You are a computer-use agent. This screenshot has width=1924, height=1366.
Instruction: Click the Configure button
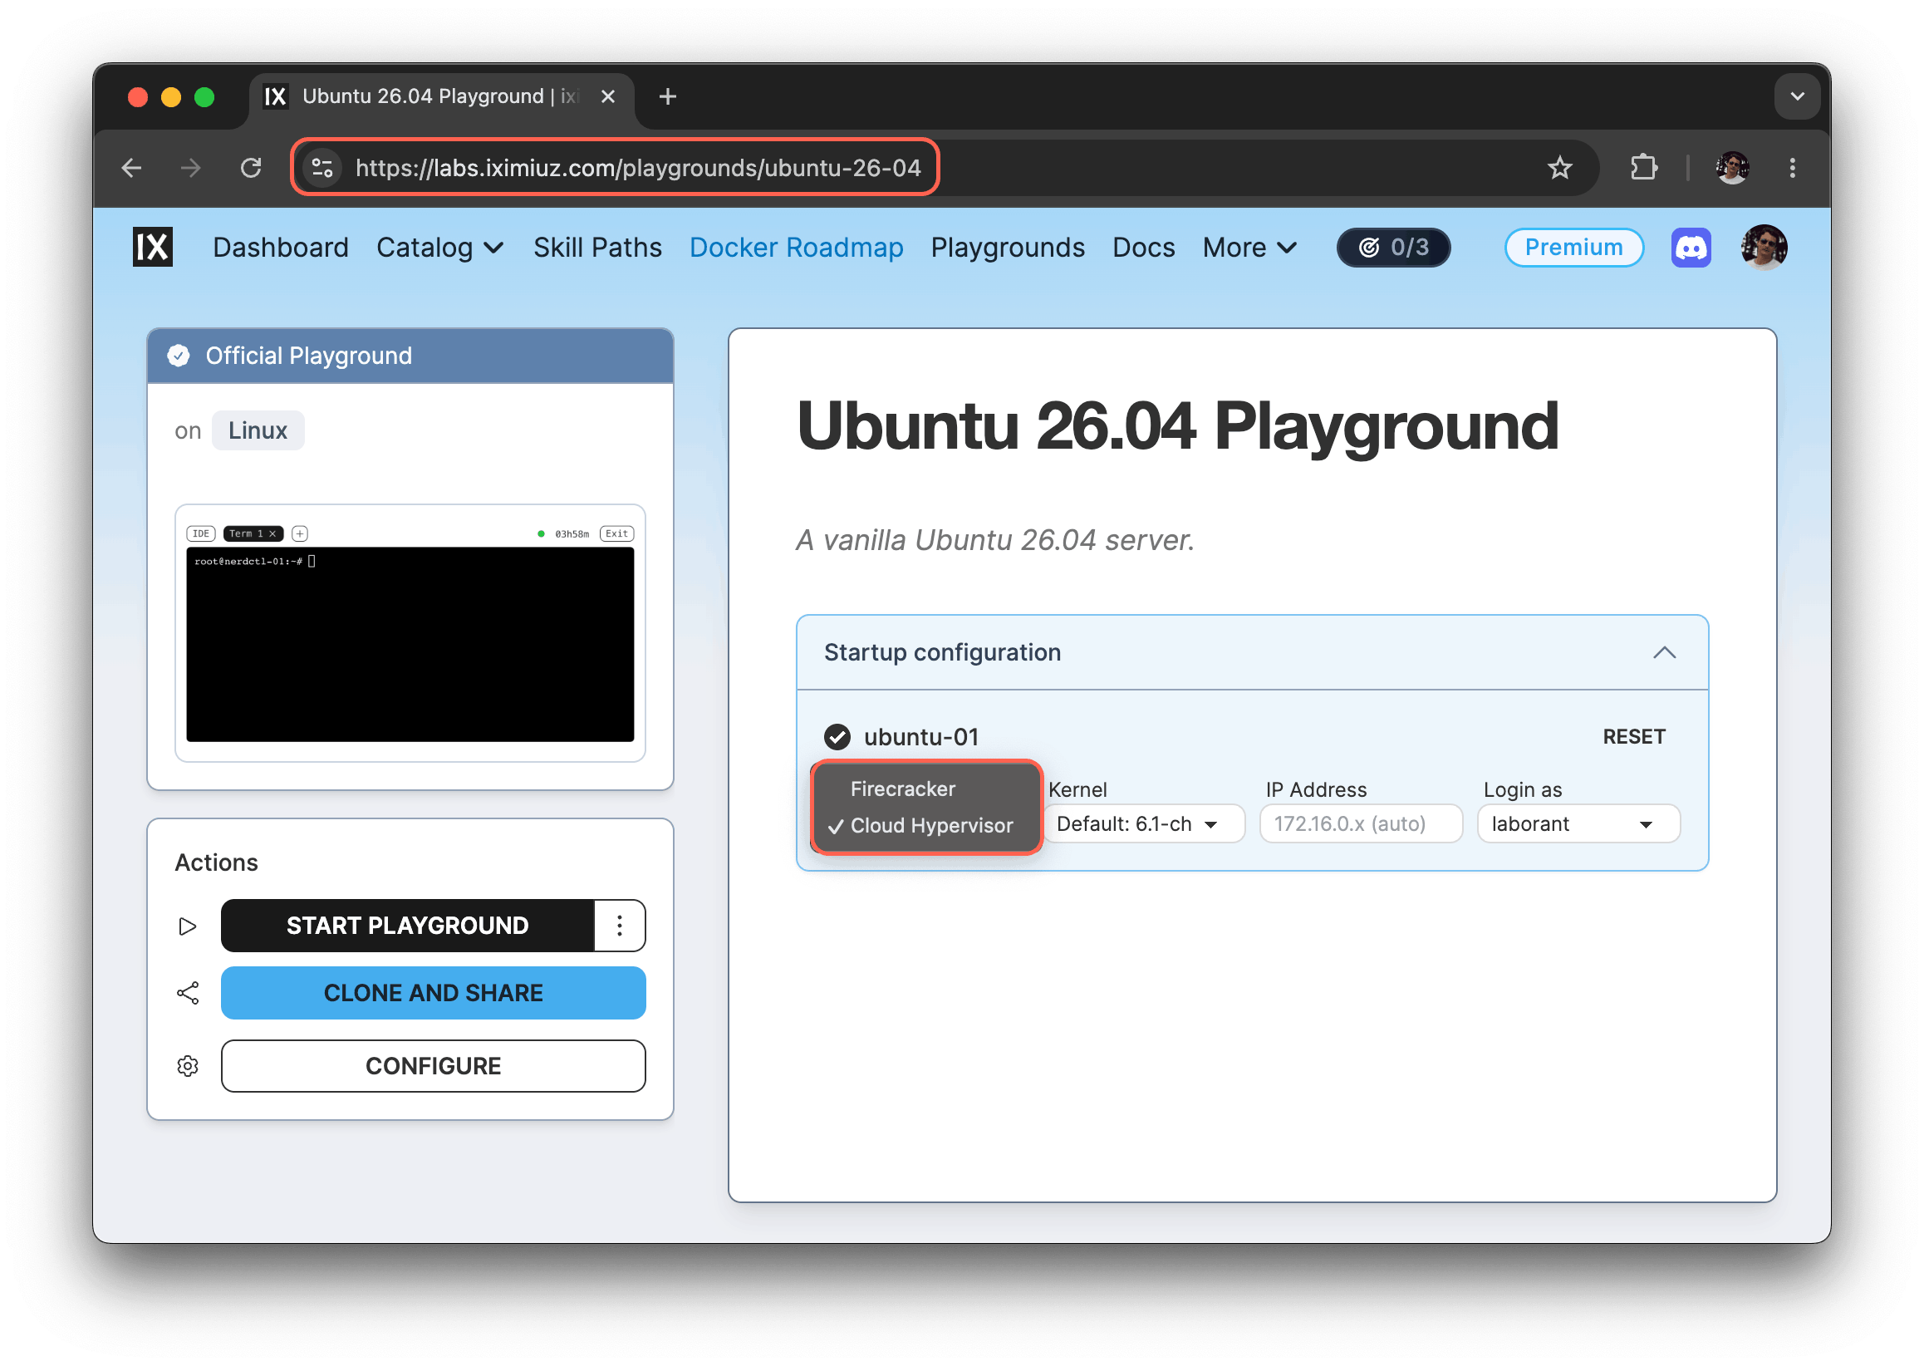[x=433, y=1067]
